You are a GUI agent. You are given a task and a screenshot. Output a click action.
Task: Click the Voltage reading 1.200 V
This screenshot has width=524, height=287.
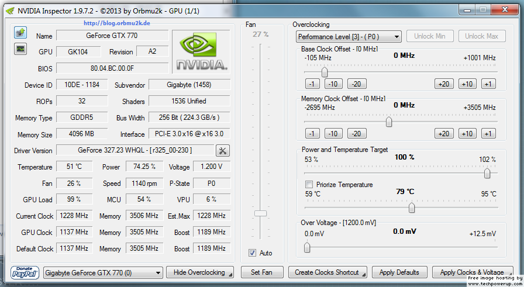[212, 167]
